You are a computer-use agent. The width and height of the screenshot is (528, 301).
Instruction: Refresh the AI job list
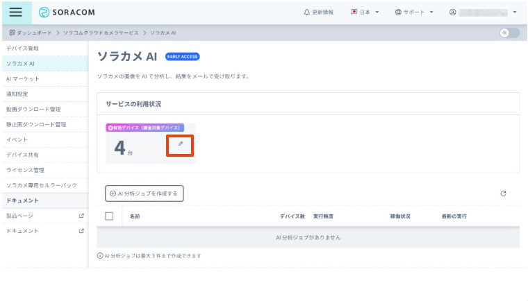coord(503,193)
